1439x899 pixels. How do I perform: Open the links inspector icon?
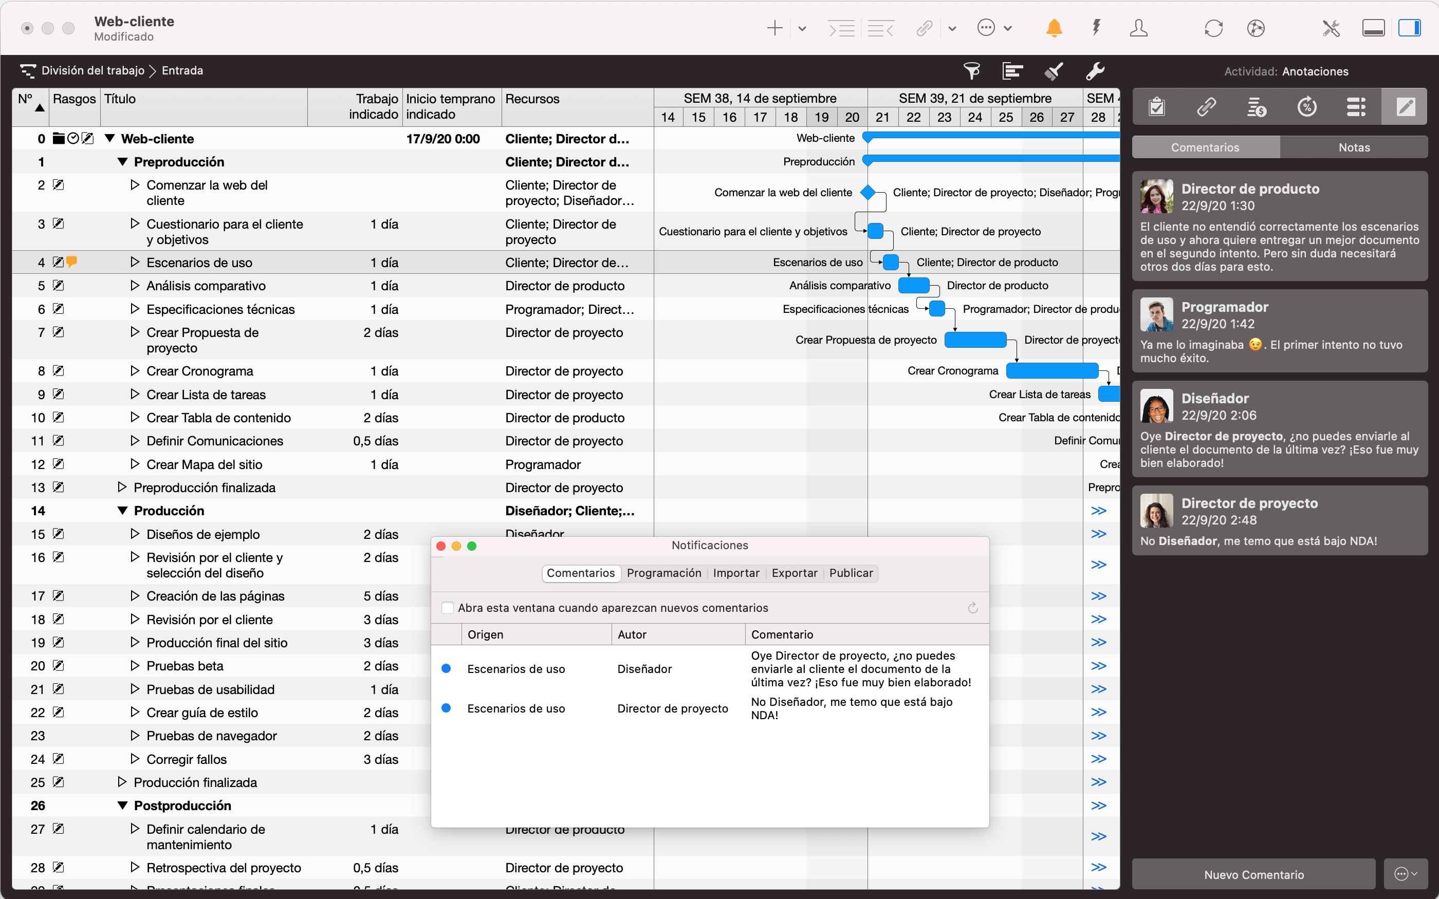tap(1207, 107)
